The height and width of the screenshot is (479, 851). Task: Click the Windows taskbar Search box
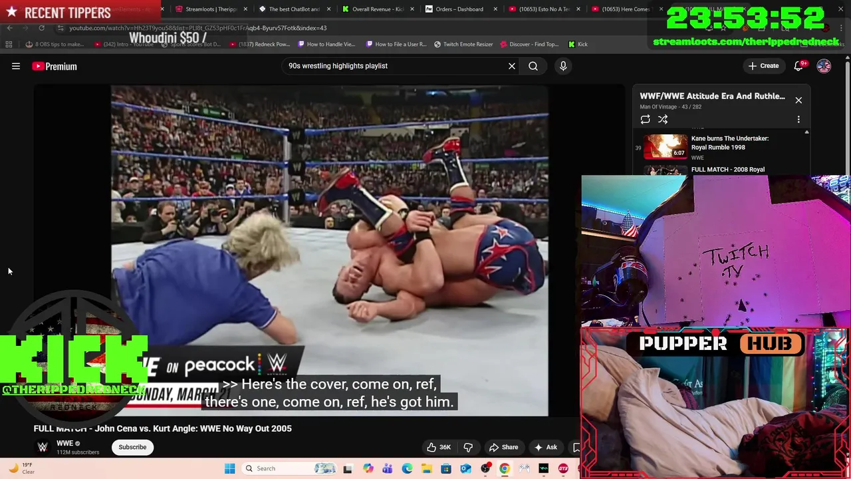(x=290, y=468)
